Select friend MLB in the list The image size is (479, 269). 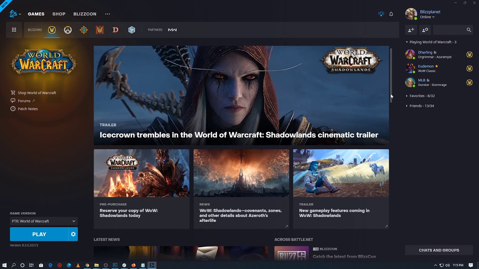point(439,82)
